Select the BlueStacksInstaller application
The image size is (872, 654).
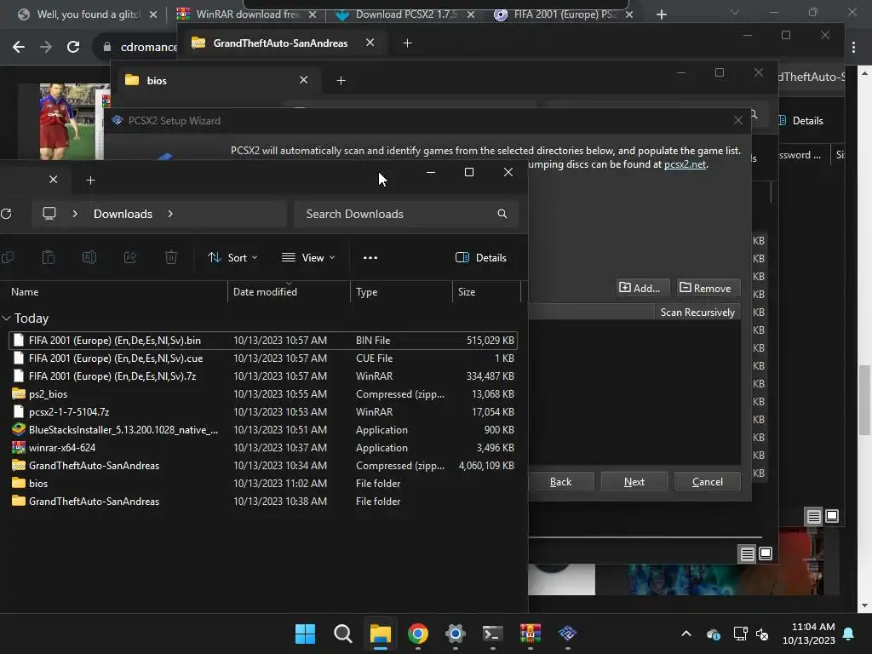coord(263,429)
